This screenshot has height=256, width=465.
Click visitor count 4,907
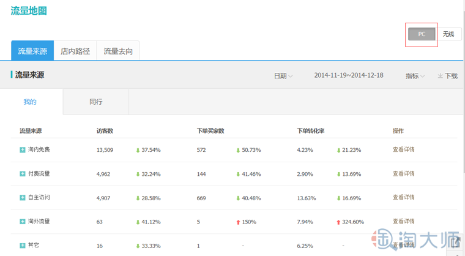click(x=103, y=198)
